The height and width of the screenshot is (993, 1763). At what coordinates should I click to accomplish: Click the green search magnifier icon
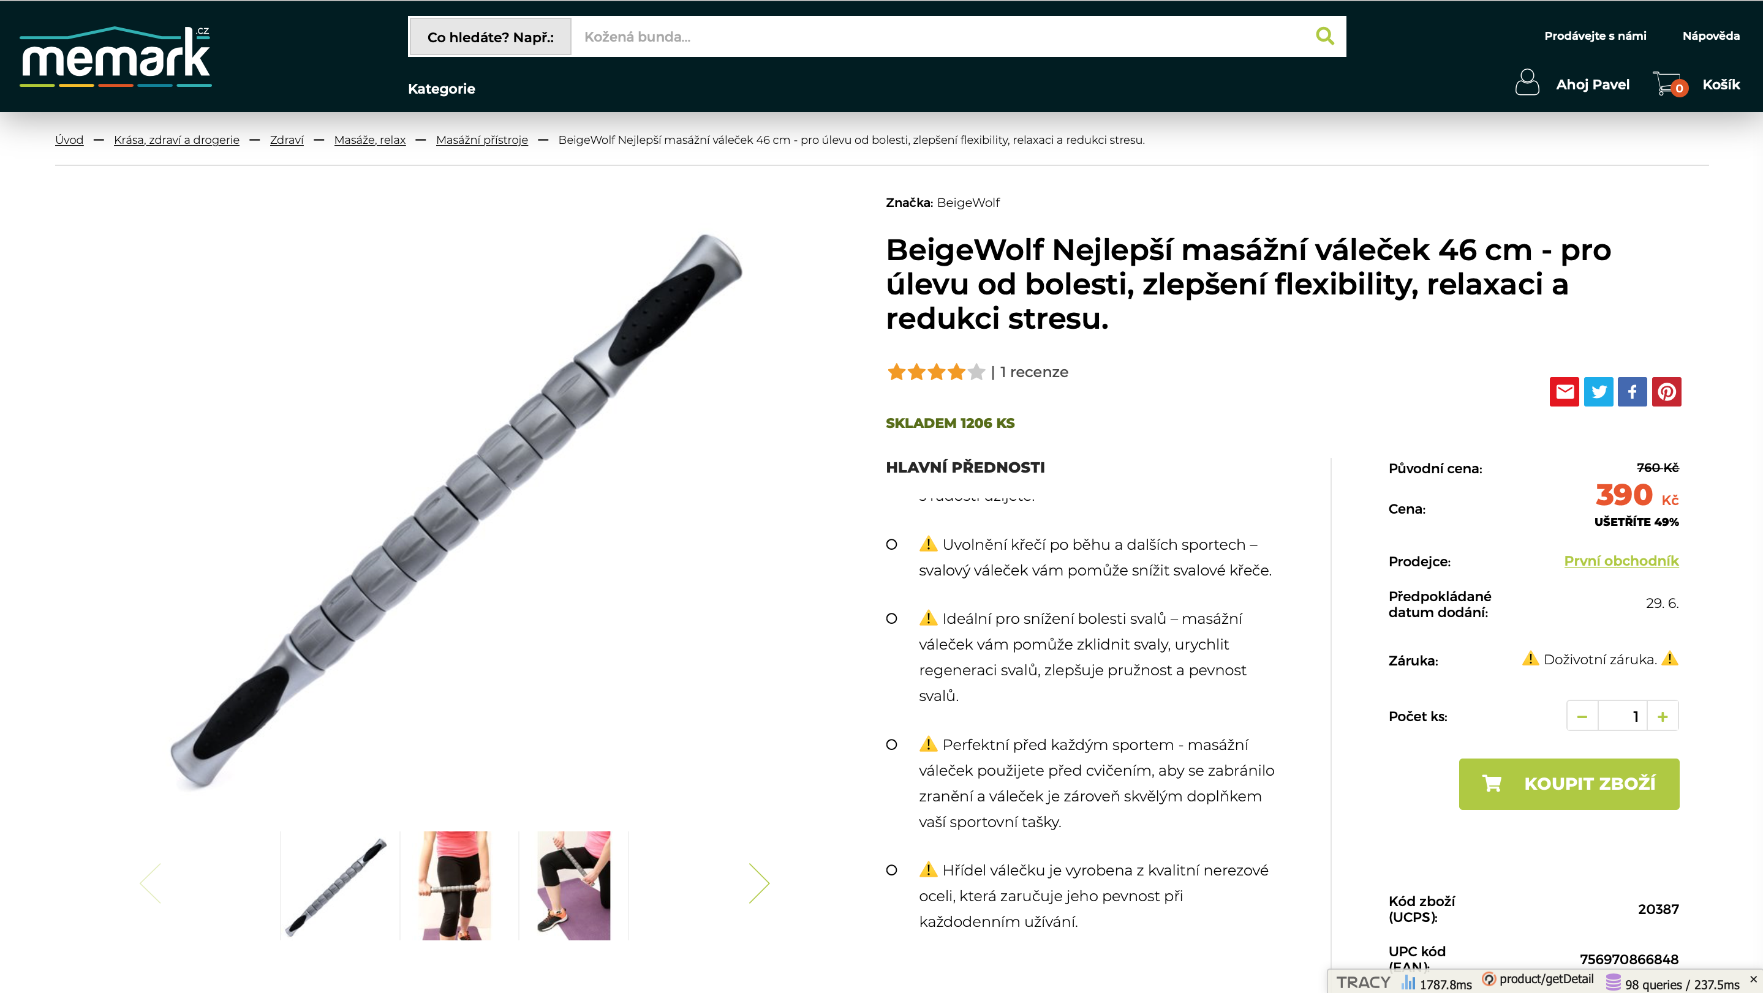(x=1325, y=36)
